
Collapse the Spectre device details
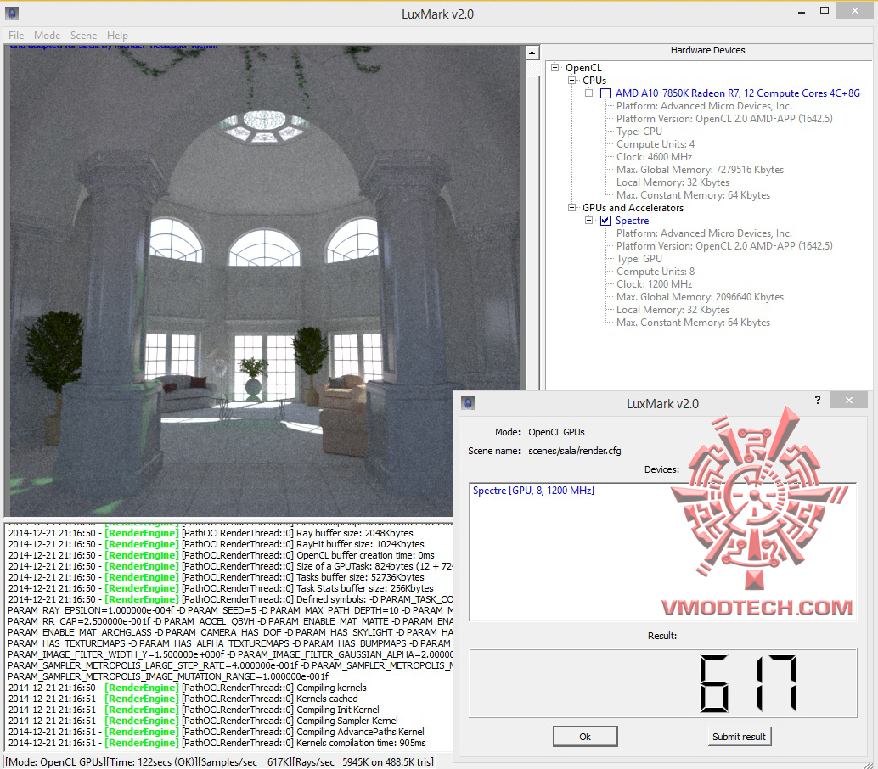(x=588, y=221)
